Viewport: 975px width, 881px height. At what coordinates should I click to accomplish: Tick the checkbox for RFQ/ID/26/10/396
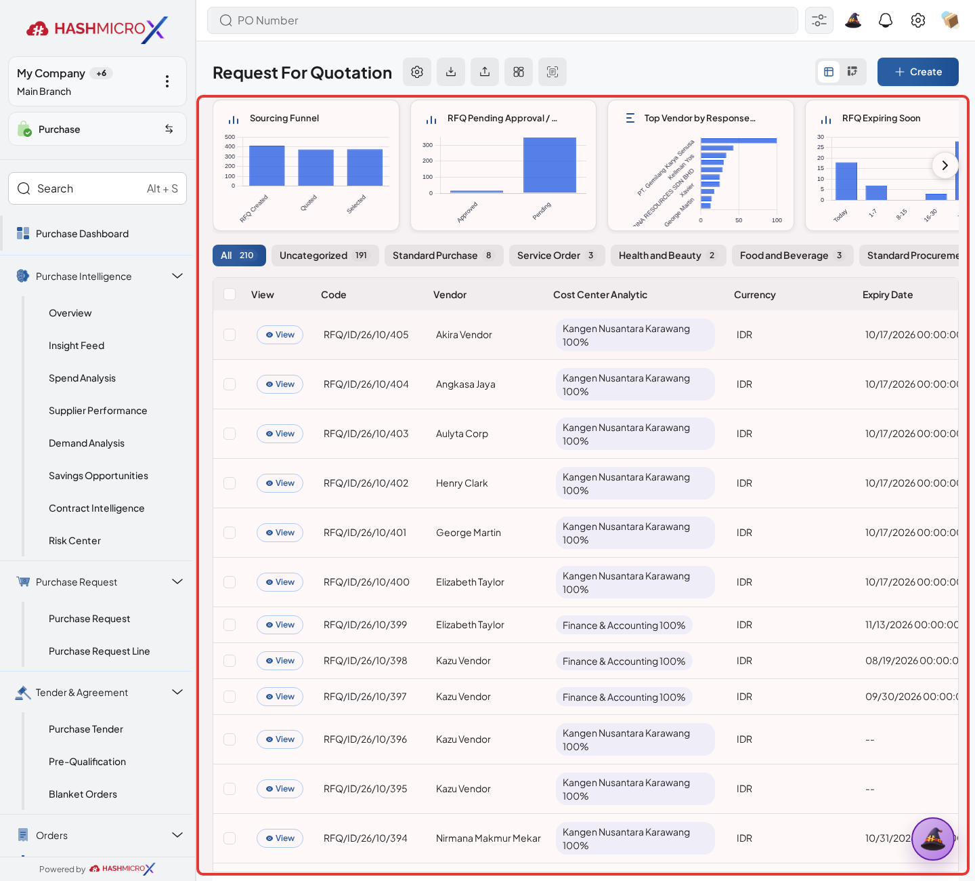230,739
